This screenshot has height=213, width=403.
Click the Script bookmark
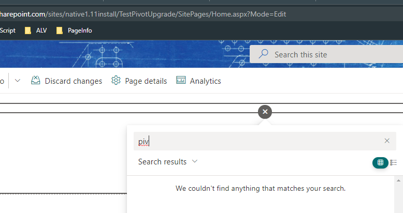pos(8,31)
